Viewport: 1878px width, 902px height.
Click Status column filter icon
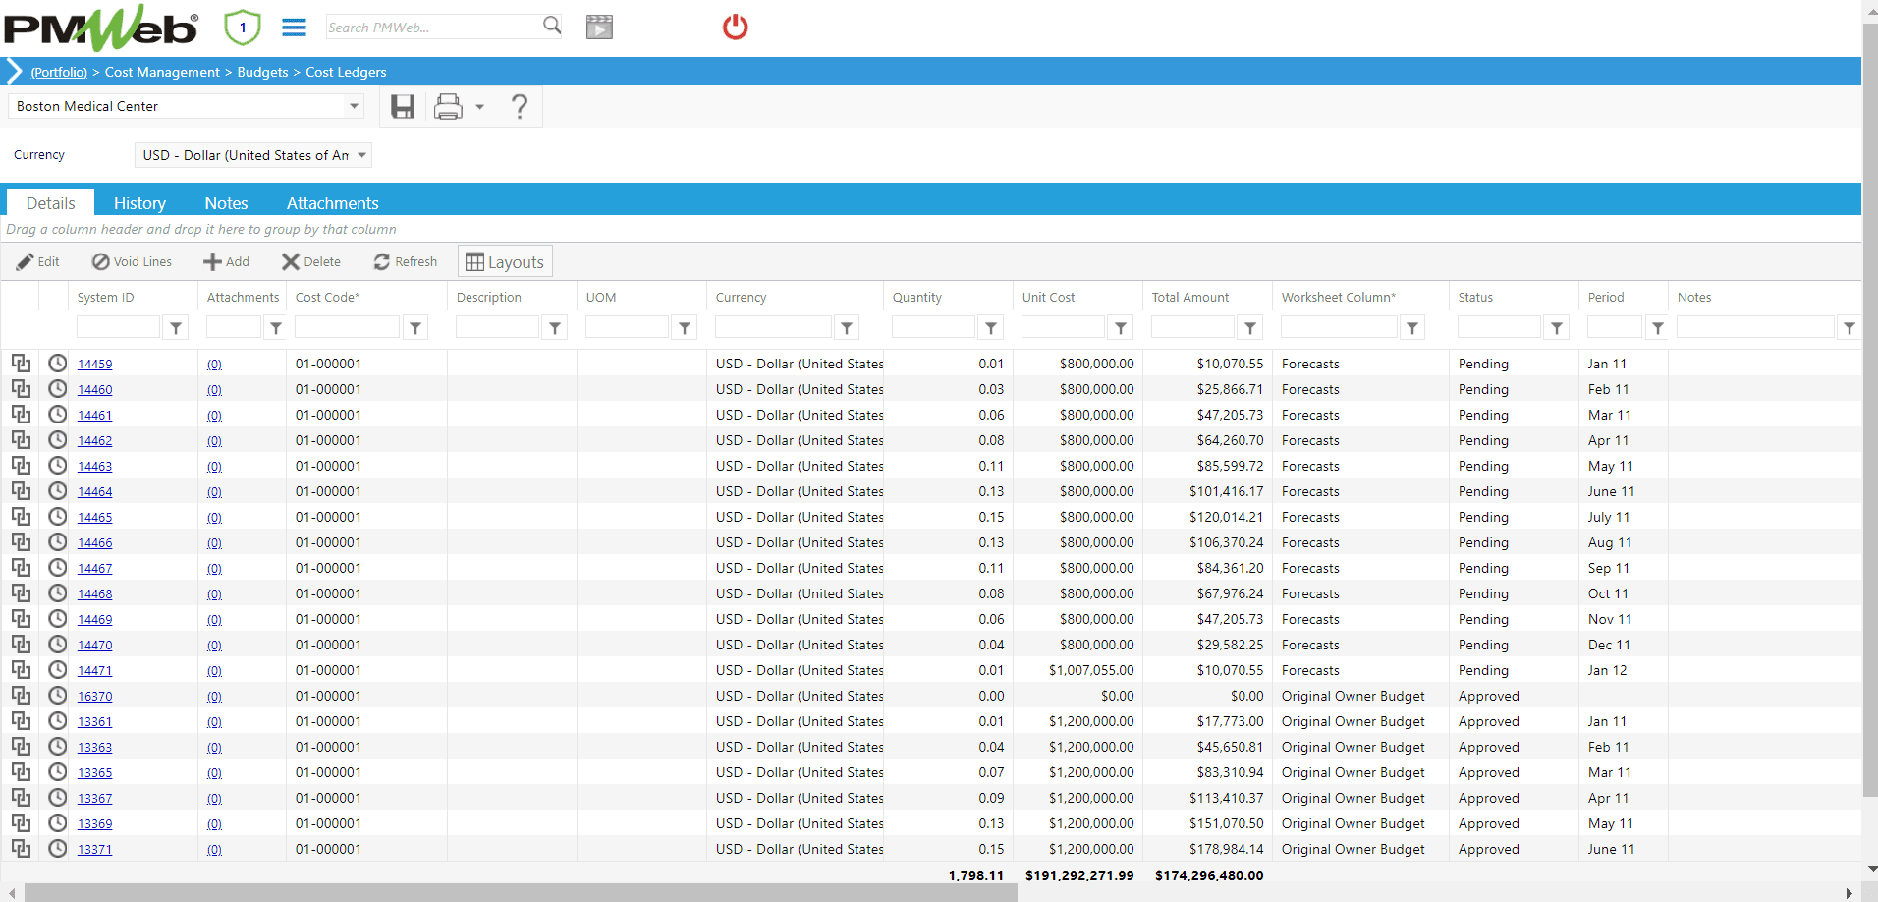click(1557, 328)
